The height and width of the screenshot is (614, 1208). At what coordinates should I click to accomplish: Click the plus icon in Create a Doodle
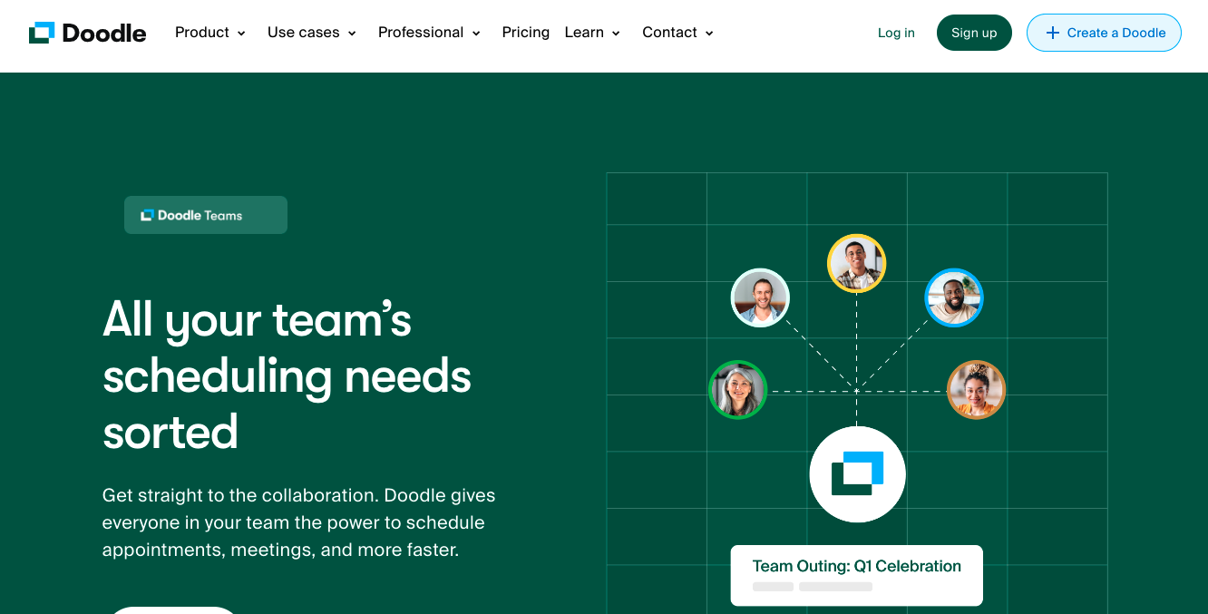[1052, 33]
